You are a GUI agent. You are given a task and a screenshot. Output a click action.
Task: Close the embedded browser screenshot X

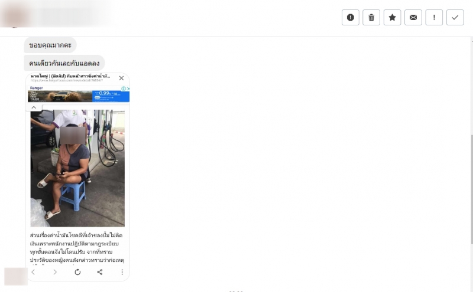coord(121,78)
